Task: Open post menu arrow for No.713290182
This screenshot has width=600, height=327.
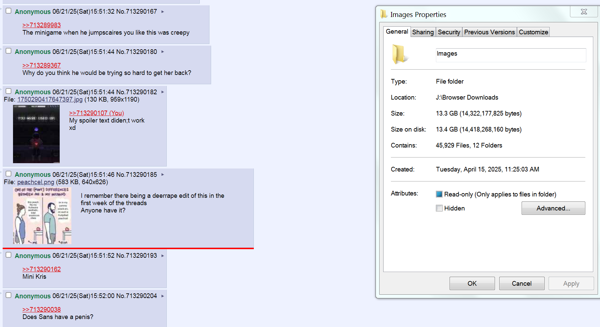Action: tap(163, 92)
